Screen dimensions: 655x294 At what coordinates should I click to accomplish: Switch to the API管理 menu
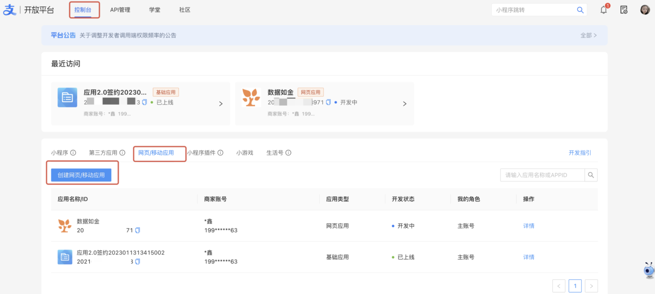pyautogui.click(x=120, y=10)
